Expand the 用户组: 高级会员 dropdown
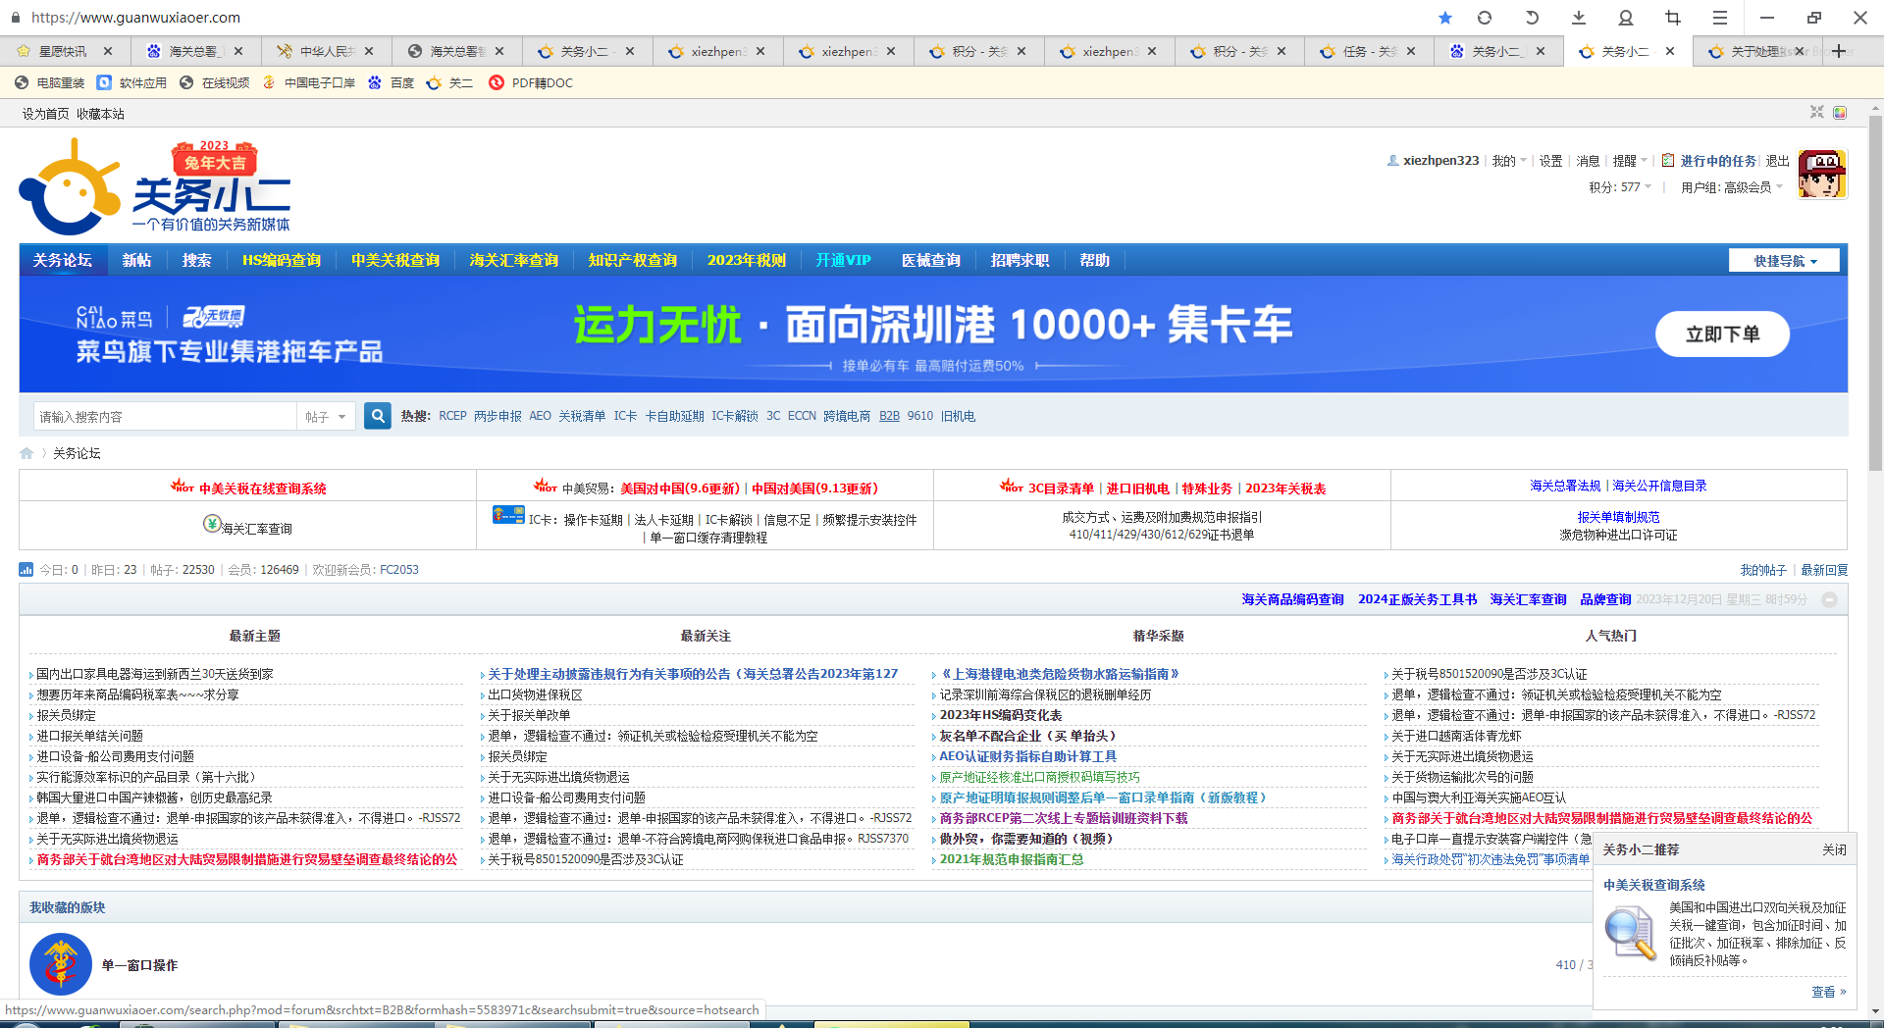 pos(1732,187)
